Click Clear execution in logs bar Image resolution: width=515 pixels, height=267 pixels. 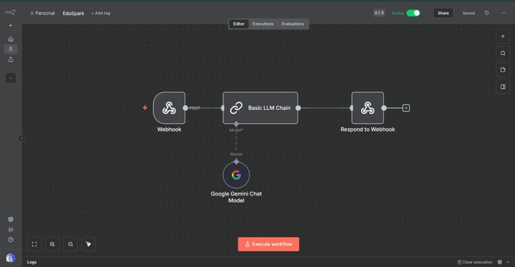[475, 262]
